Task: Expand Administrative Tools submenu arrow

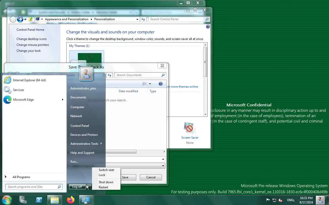Action: click(x=101, y=143)
